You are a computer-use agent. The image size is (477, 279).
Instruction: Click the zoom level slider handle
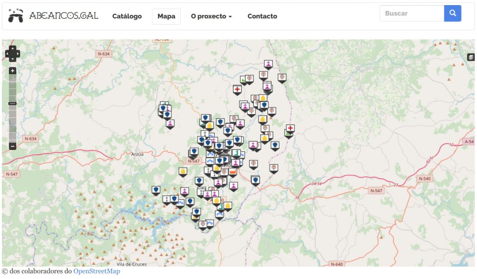tap(13, 104)
